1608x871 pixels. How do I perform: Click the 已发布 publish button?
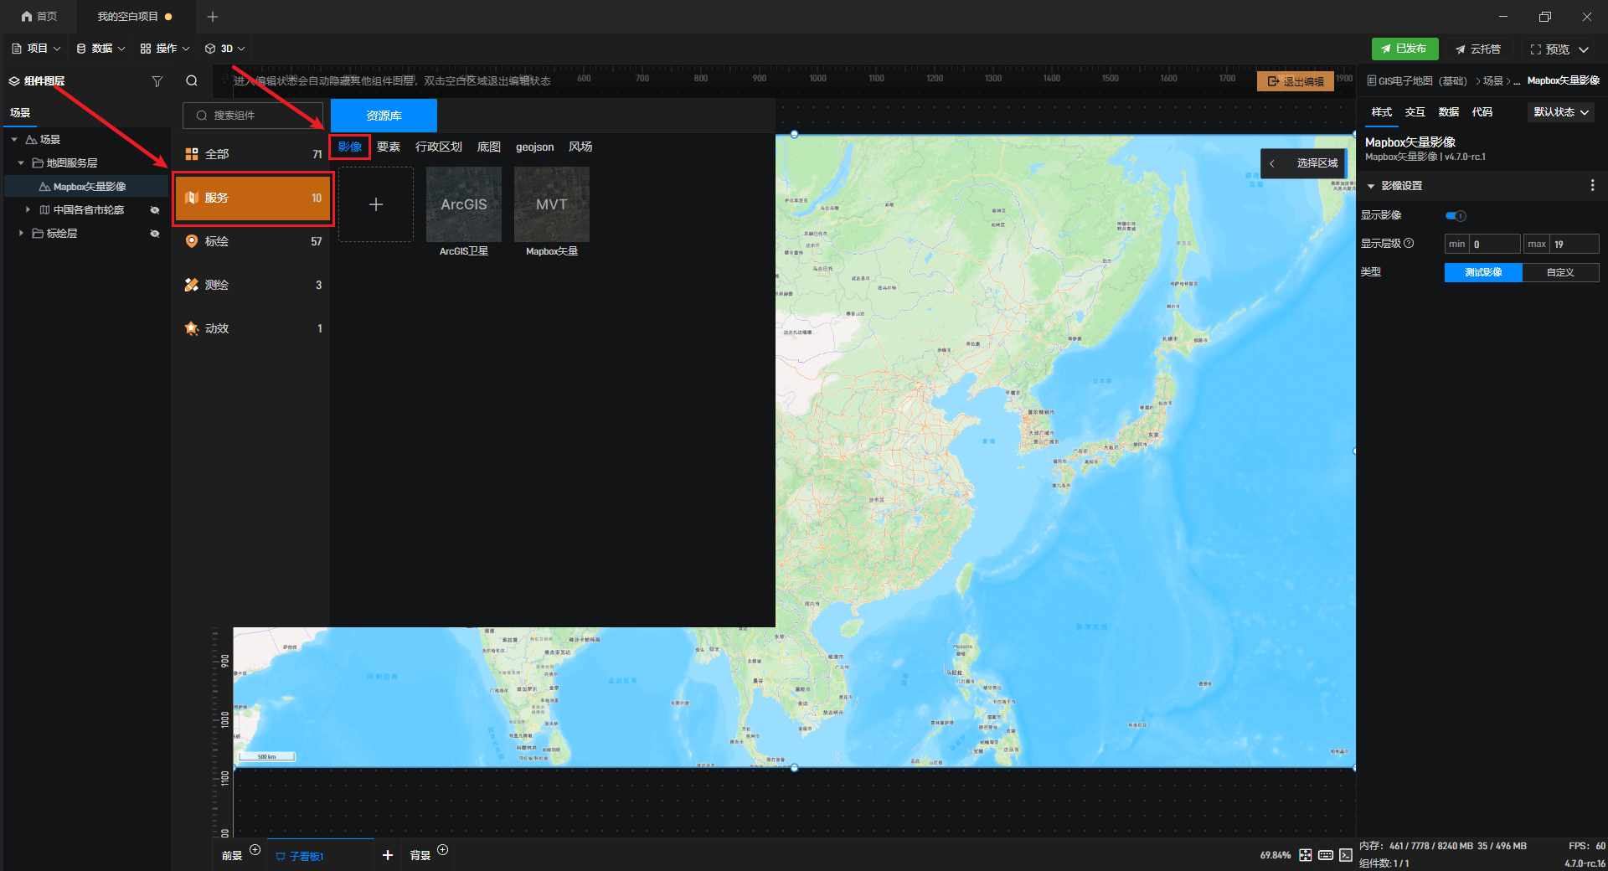pyautogui.click(x=1404, y=49)
